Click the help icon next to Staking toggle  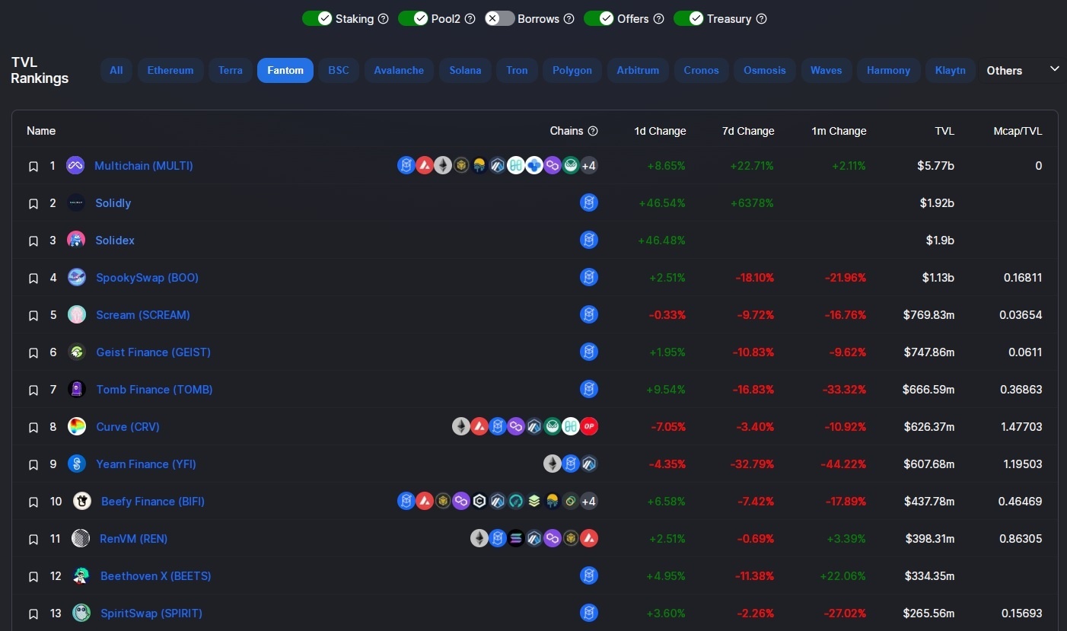[x=382, y=18]
